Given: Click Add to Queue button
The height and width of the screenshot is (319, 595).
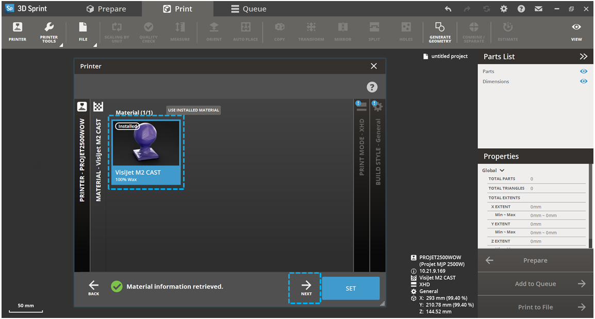Looking at the screenshot, I should point(535,283).
